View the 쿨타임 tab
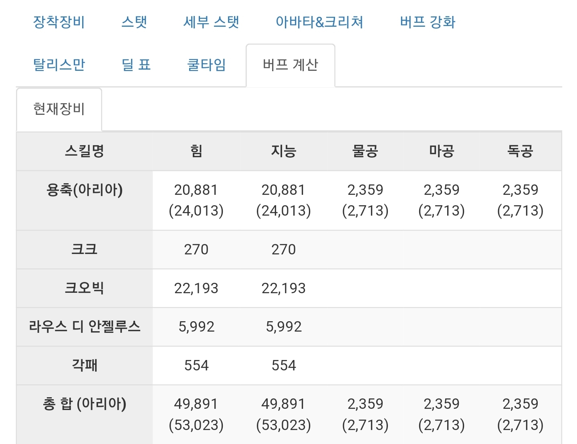 (207, 65)
